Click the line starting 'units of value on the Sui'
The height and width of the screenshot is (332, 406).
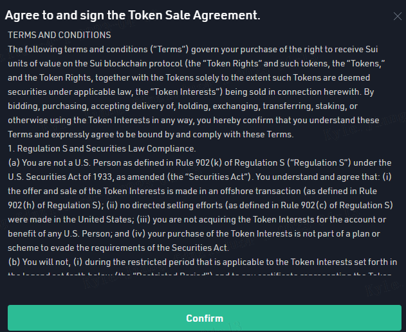[196, 64]
